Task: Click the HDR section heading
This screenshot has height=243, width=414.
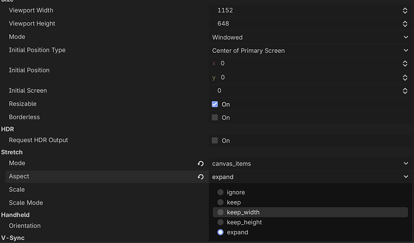Action: click(7, 129)
